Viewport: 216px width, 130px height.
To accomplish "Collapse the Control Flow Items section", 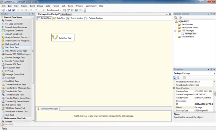I will pyautogui.click(x=2, y=17).
